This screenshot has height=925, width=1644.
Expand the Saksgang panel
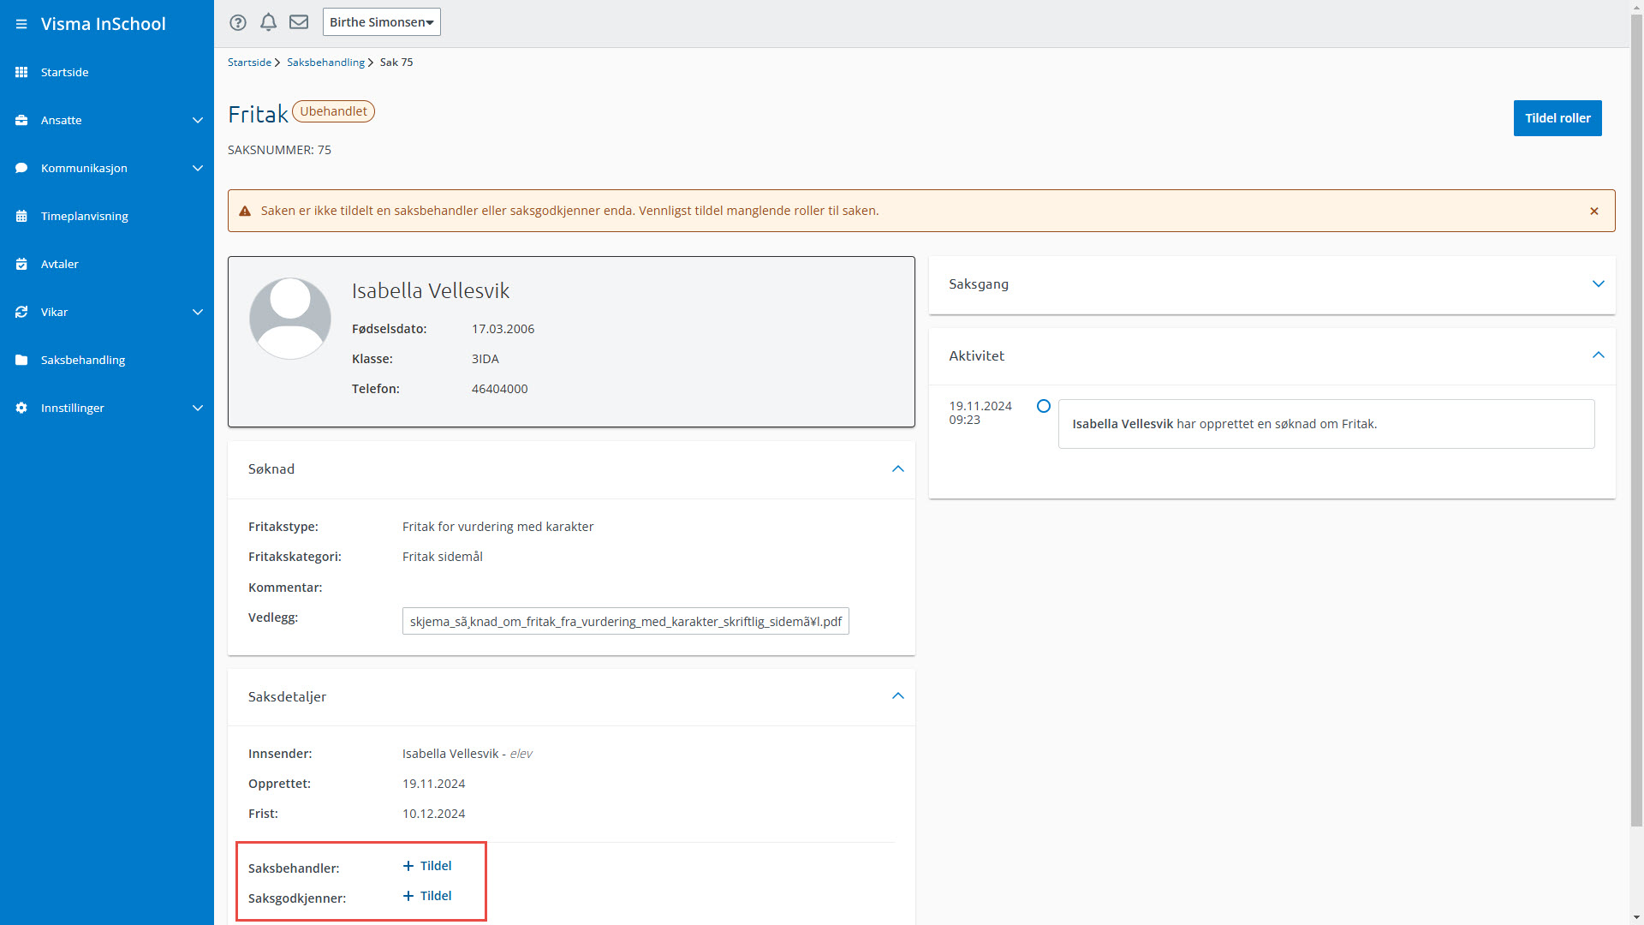(x=1598, y=283)
